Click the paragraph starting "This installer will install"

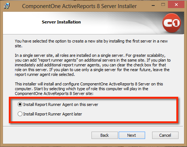[x=89, y=89]
